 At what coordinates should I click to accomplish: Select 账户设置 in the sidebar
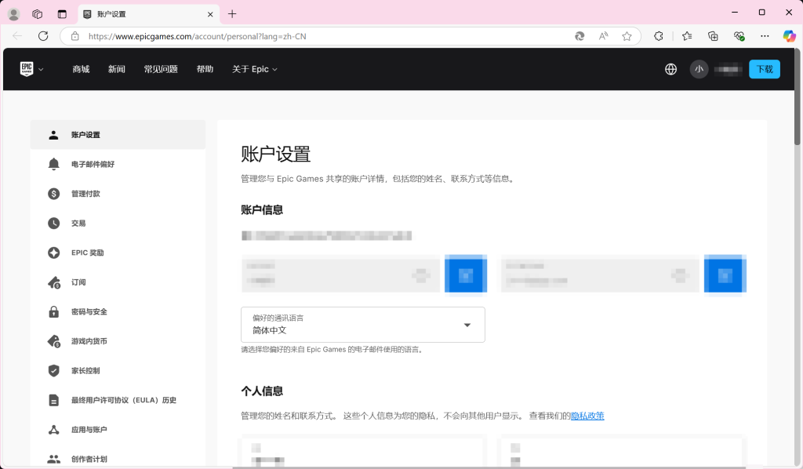(118, 135)
